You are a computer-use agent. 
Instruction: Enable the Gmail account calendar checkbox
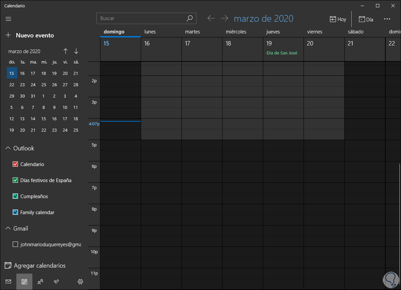[15, 245]
